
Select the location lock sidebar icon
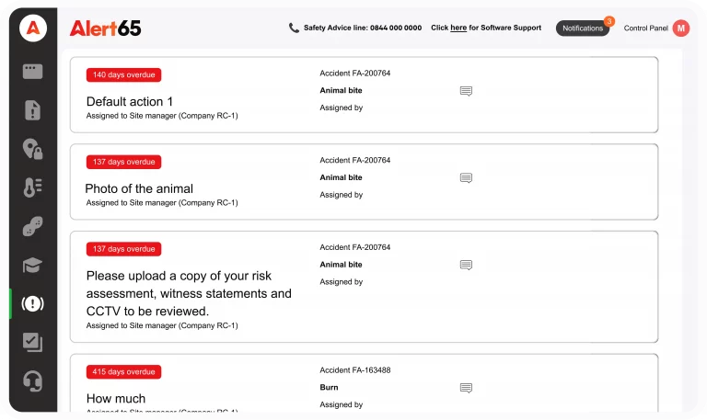point(33,149)
